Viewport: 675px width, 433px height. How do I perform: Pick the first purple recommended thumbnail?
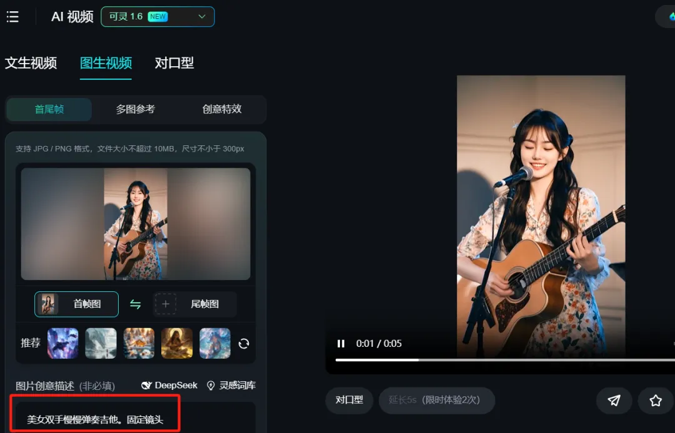tap(63, 343)
